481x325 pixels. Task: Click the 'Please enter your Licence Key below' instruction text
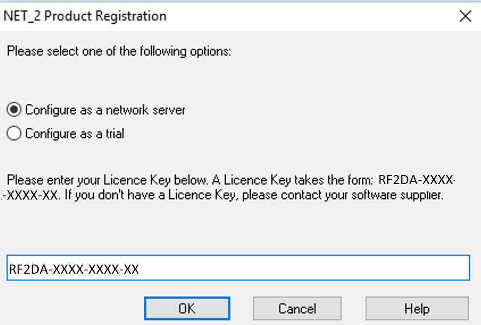coord(107,180)
